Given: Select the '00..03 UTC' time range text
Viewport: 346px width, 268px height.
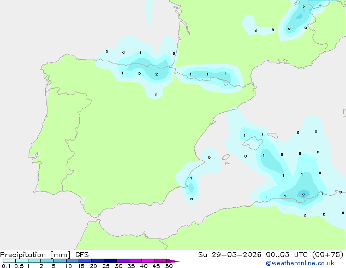Looking at the screenshot, I should click(287, 255).
